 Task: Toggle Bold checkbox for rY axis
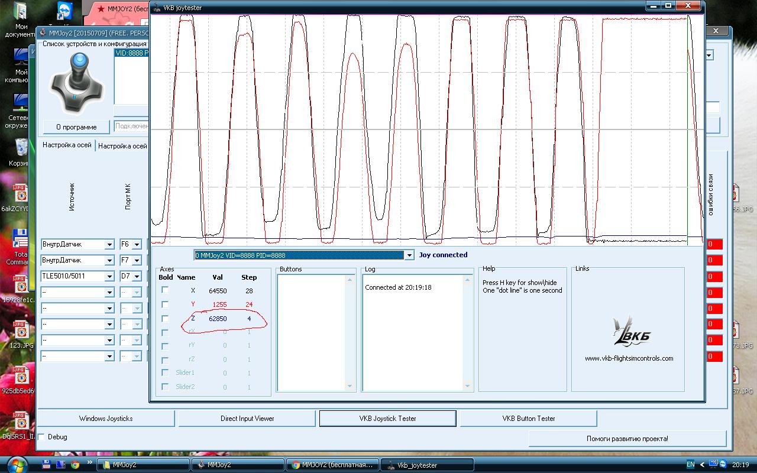coord(165,345)
